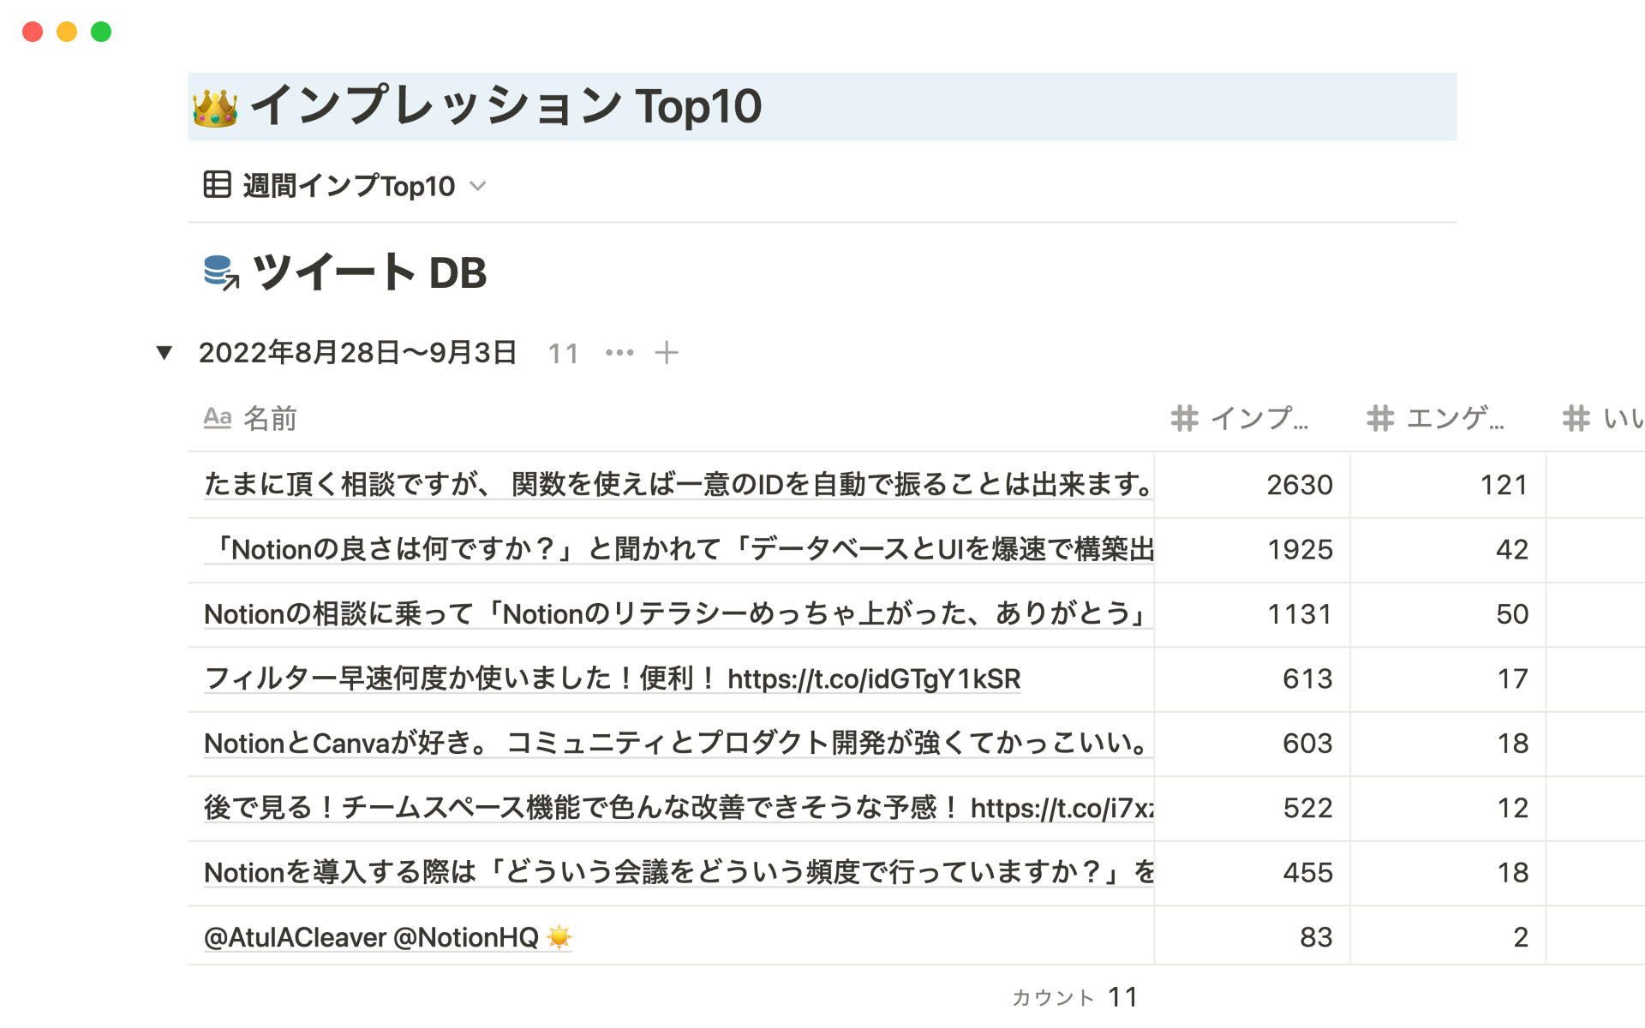Image resolution: width=1645 pixels, height=1028 pixels.
Task: Select the impressions cell showing 2630
Action: pos(1253,485)
